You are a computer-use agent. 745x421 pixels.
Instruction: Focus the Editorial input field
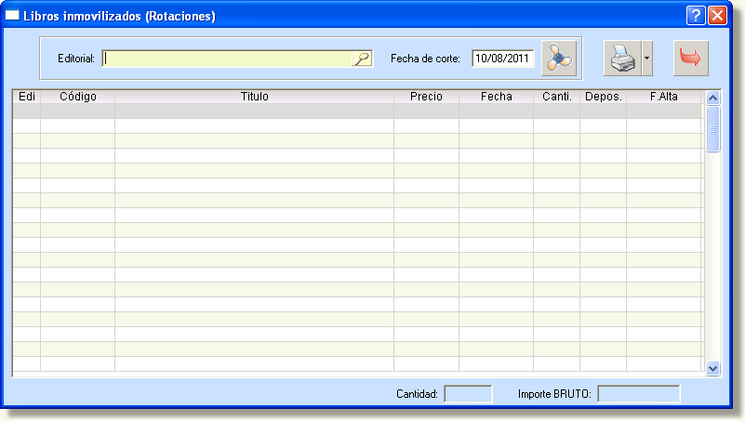(228, 59)
